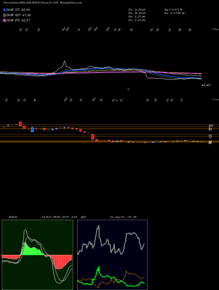Click the '(14 day) 31, +19, -36' ADX parameters text

click(x=123, y=217)
